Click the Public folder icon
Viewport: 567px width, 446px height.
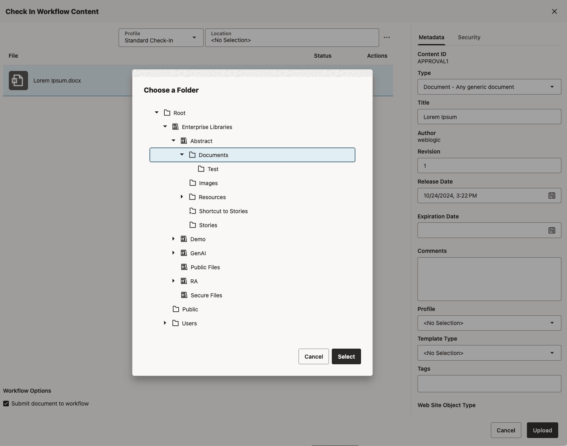(176, 309)
